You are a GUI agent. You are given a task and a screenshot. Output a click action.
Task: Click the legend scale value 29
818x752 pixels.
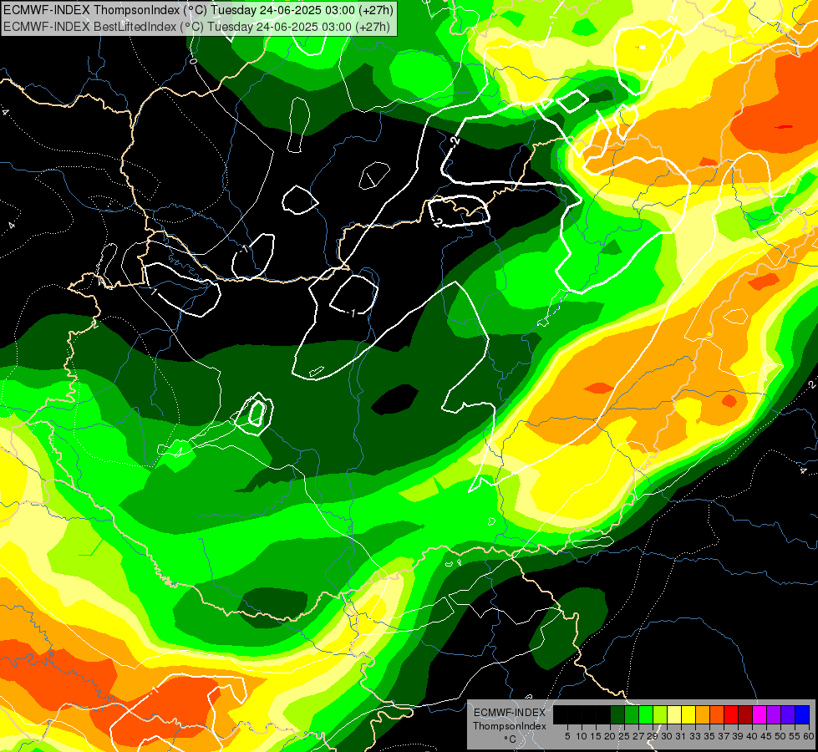coord(653,736)
